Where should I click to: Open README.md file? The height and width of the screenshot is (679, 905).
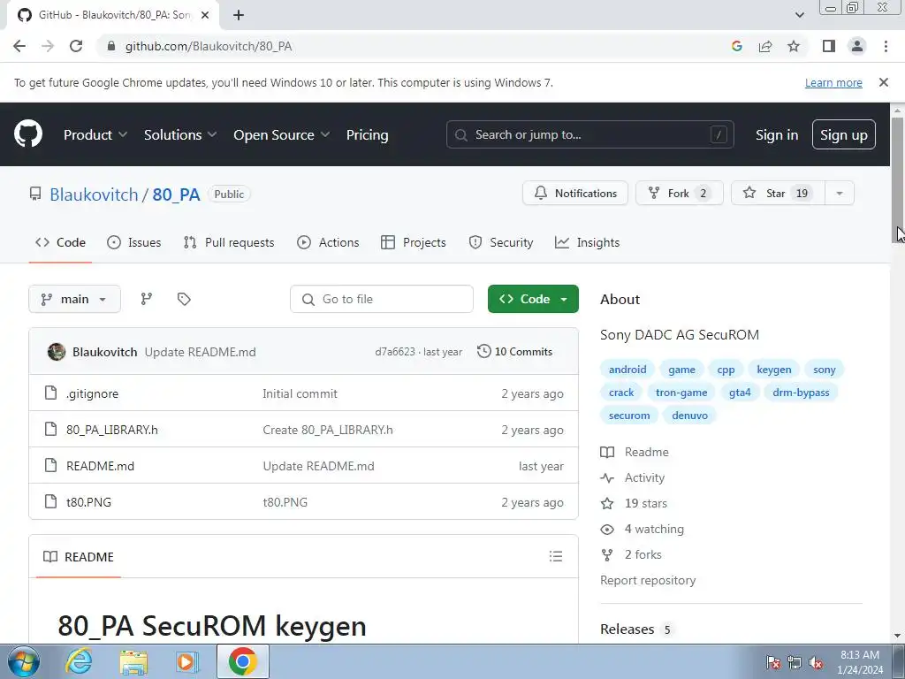pos(100,466)
